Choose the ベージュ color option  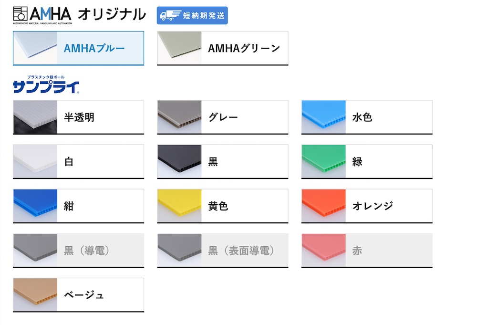[x=79, y=295]
